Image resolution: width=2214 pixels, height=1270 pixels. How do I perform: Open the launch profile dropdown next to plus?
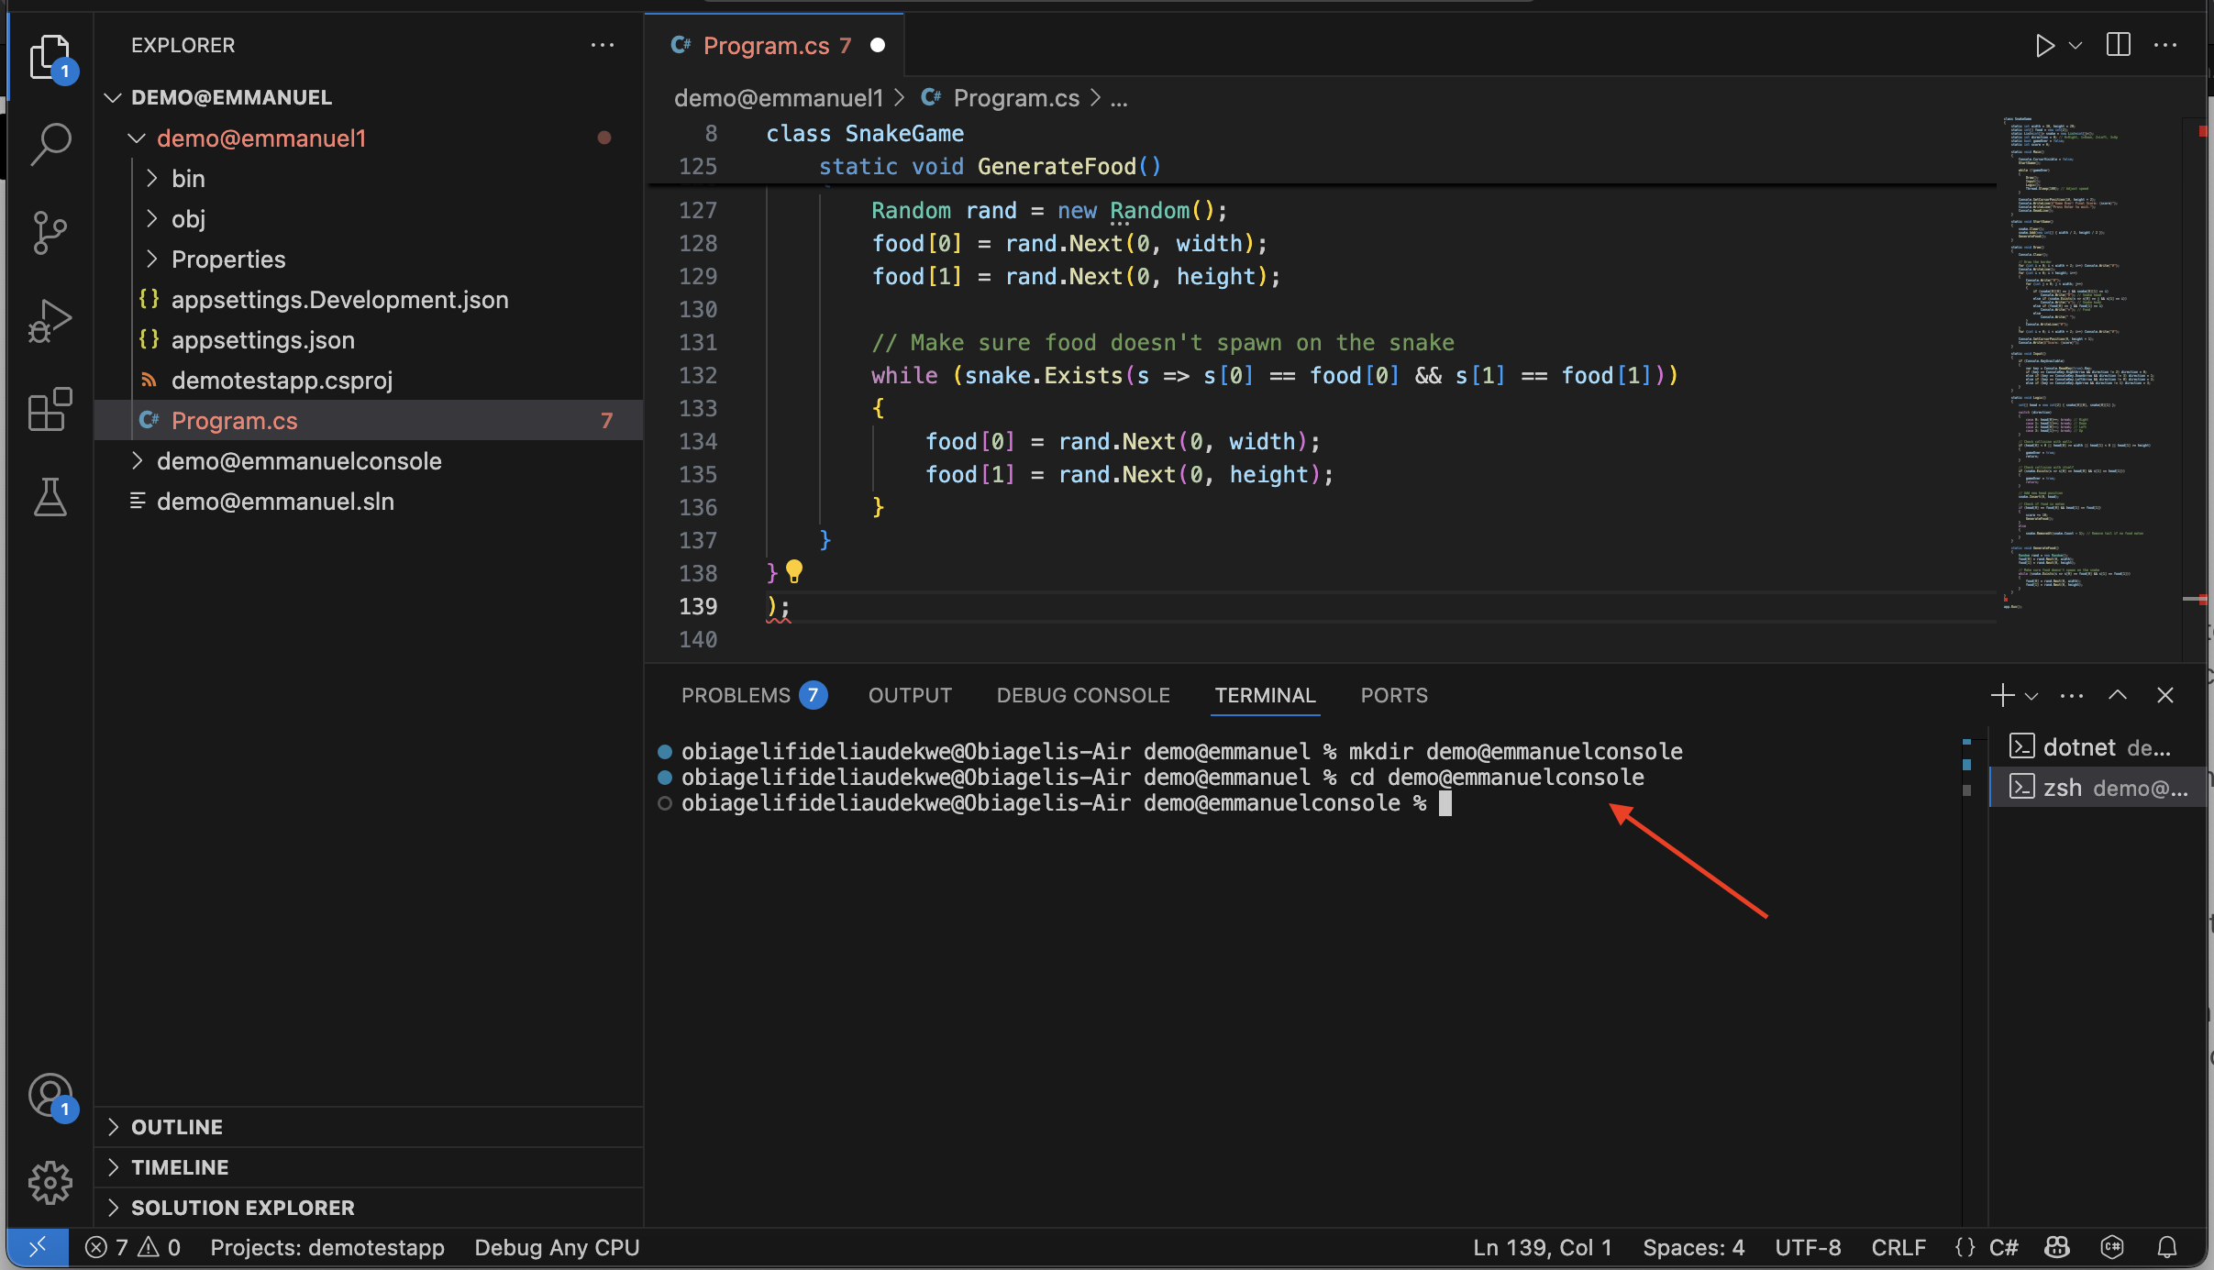2031,696
